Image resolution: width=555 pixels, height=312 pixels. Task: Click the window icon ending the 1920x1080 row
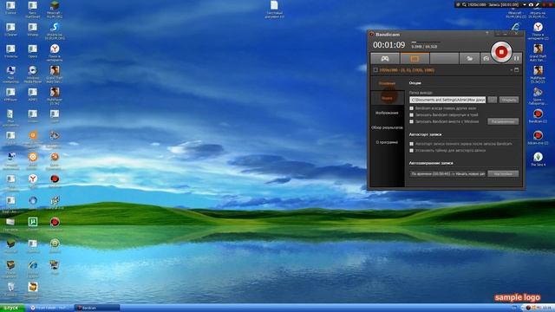click(517, 70)
